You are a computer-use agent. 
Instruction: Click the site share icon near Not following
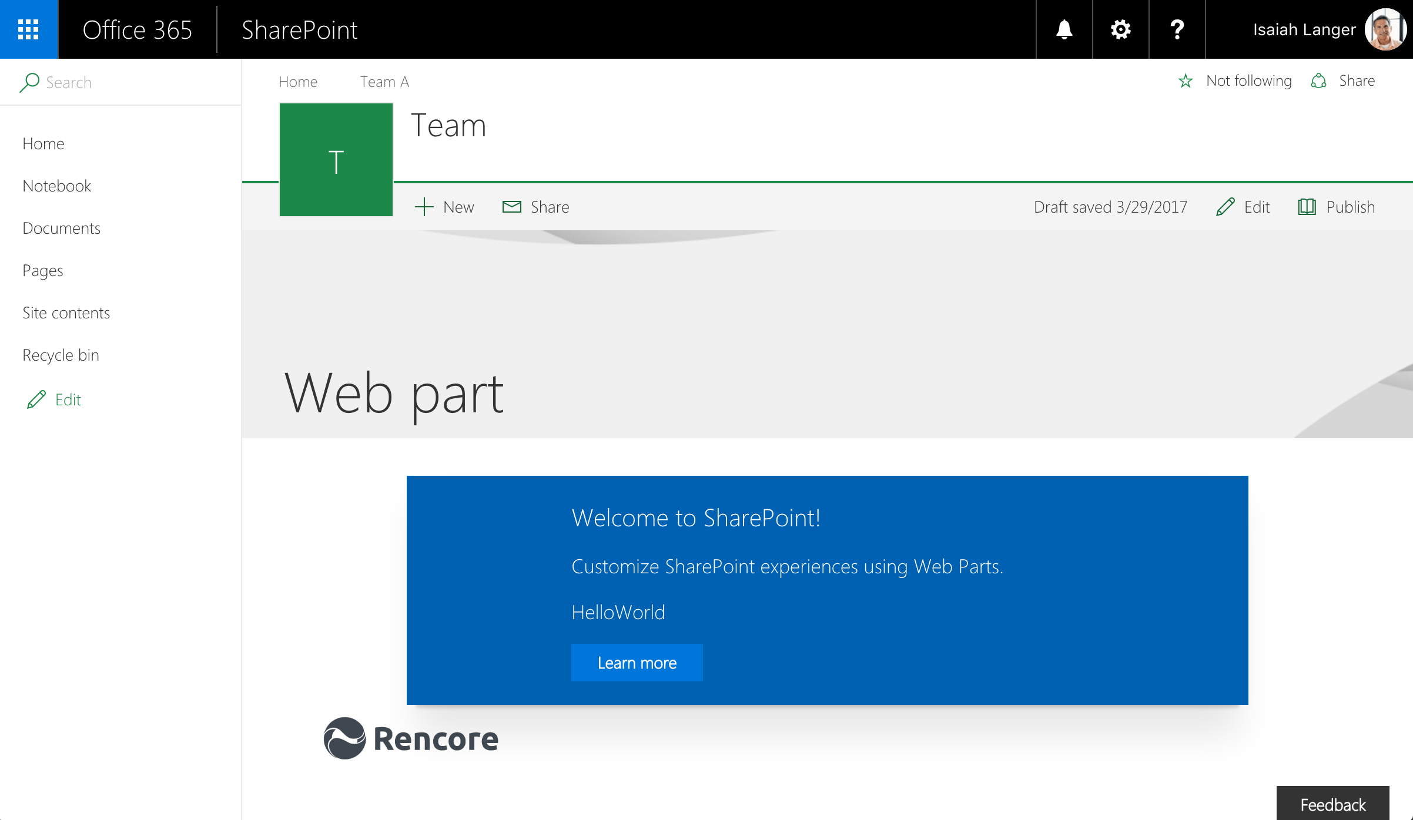tap(1318, 81)
